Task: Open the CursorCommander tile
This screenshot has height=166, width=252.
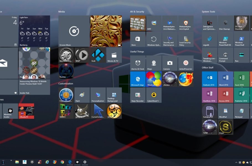Action: pyautogui.click(x=98, y=111)
